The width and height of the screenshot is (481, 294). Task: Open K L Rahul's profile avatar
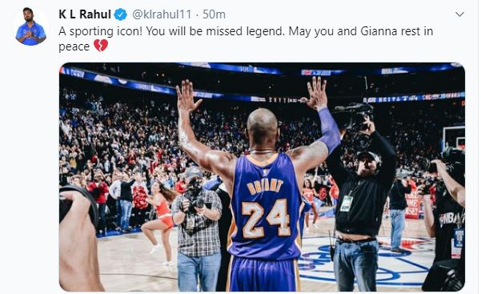(x=30, y=26)
